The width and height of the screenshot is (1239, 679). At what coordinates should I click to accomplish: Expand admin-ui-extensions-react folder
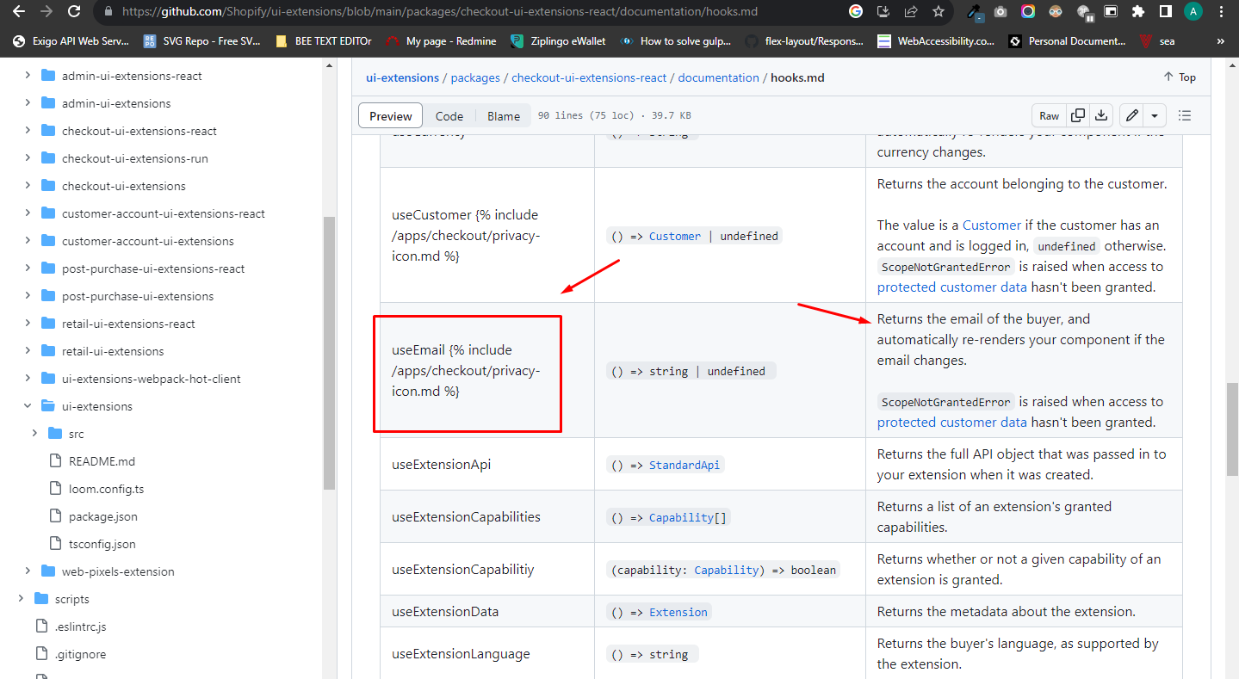(x=28, y=76)
